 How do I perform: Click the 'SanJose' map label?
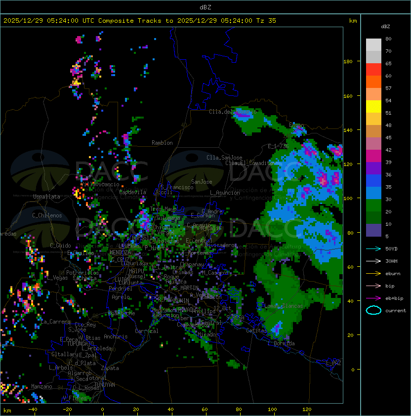pyautogui.click(x=202, y=182)
